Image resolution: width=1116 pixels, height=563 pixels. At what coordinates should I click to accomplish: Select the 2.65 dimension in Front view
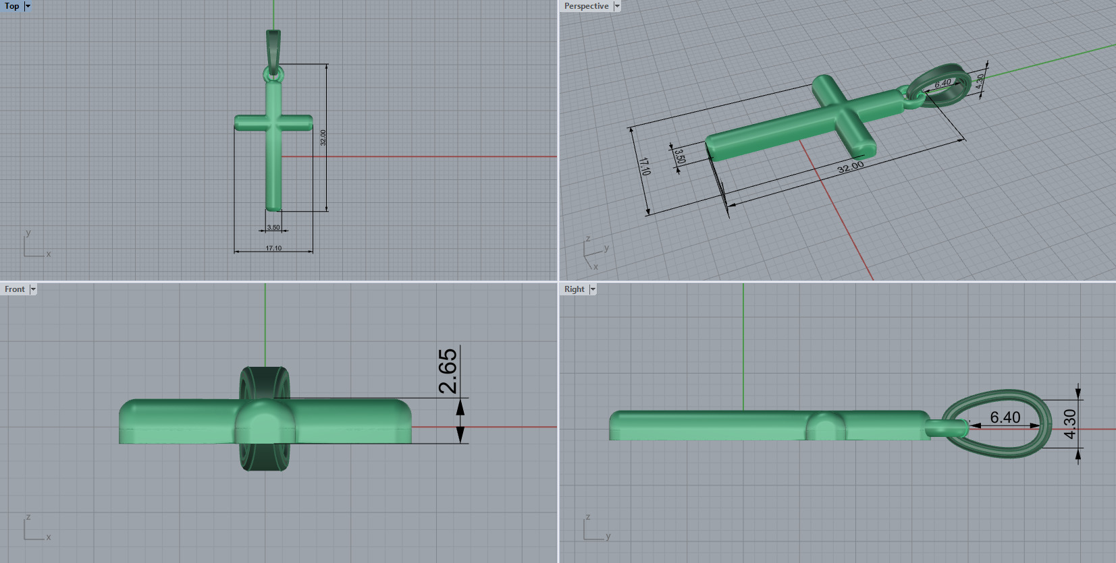(448, 371)
